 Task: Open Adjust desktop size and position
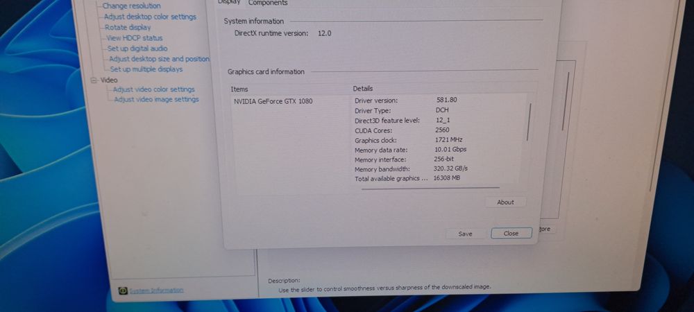(159, 59)
